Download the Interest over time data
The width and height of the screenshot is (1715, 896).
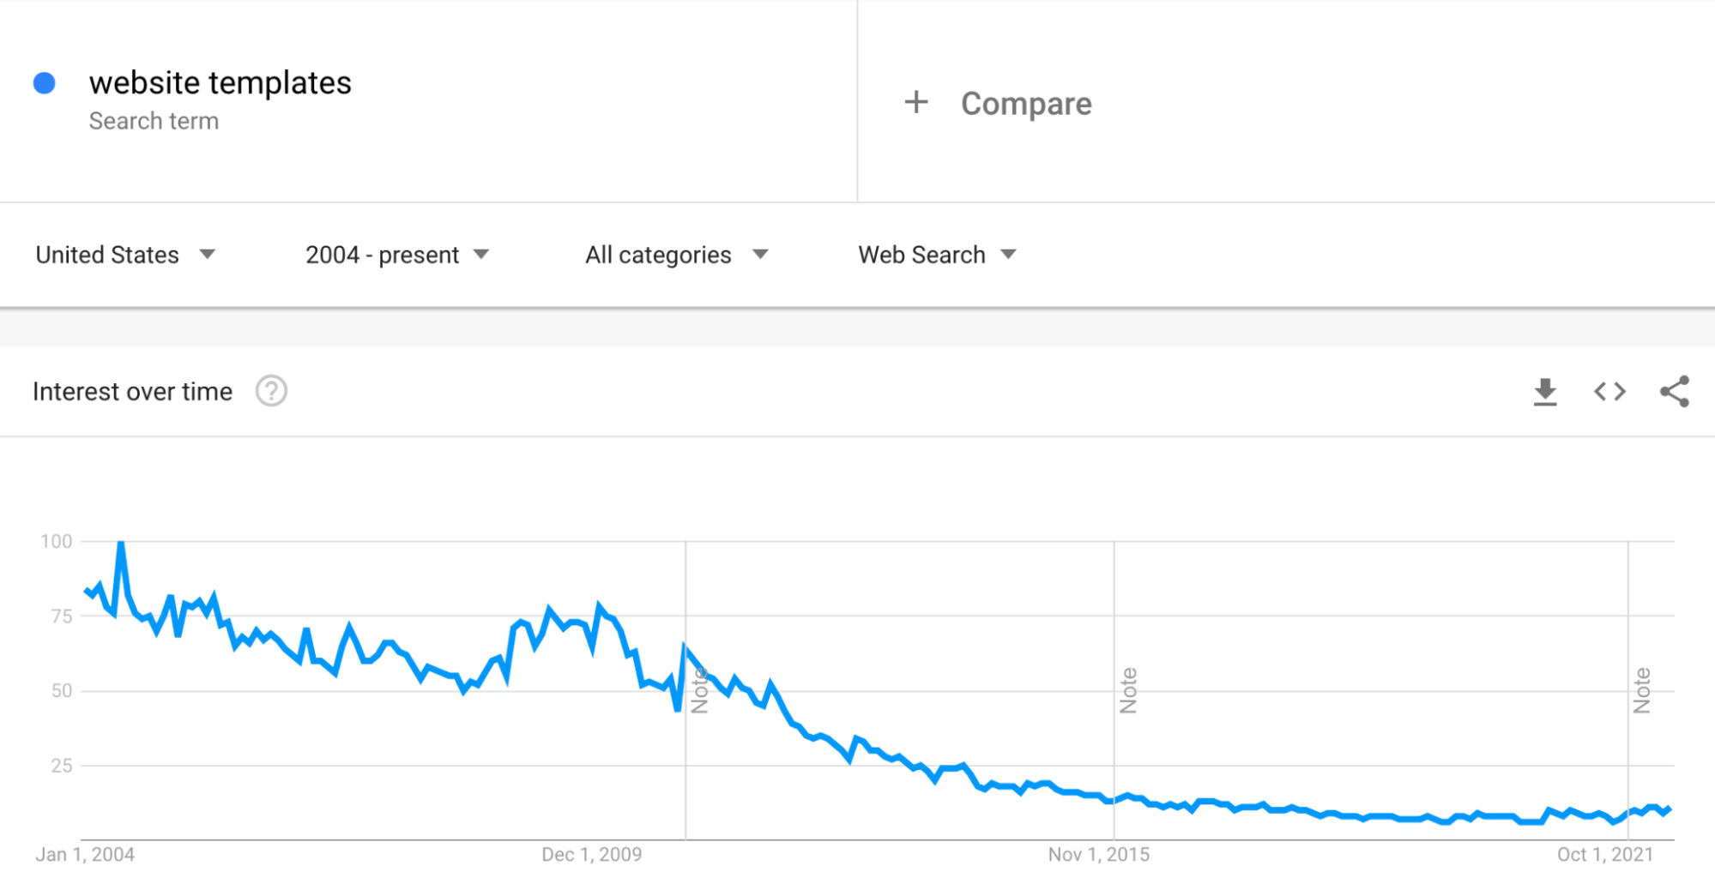(x=1545, y=392)
